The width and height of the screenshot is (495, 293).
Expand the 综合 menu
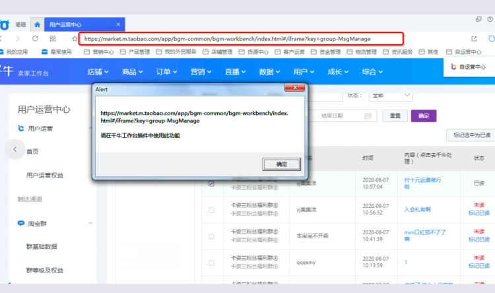coord(372,72)
